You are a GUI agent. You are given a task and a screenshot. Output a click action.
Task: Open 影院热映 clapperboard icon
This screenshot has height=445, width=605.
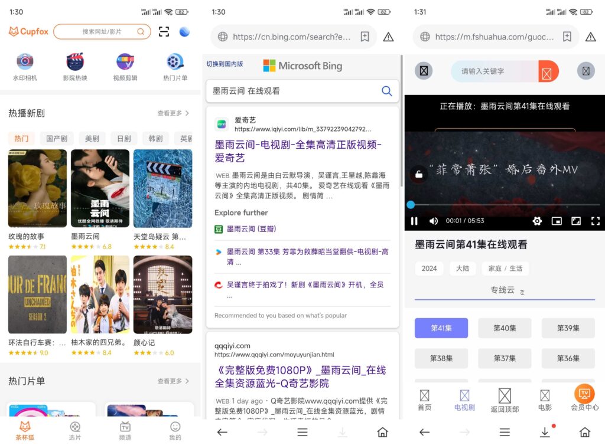(x=75, y=61)
